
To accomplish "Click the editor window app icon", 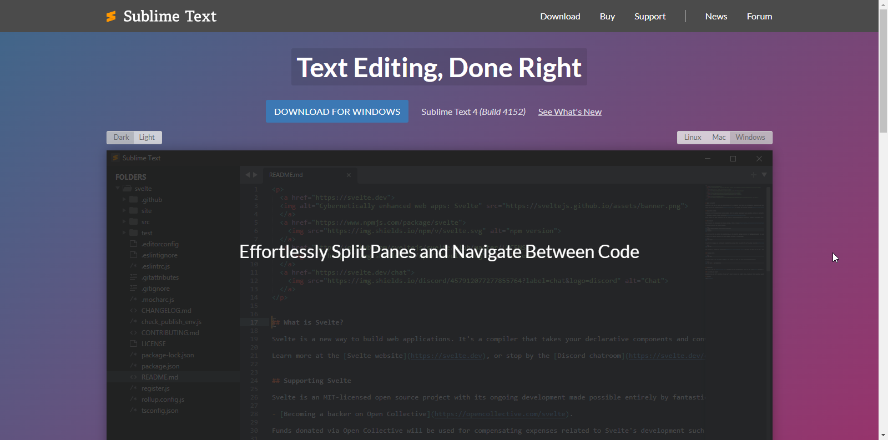I will pyautogui.click(x=115, y=158).
